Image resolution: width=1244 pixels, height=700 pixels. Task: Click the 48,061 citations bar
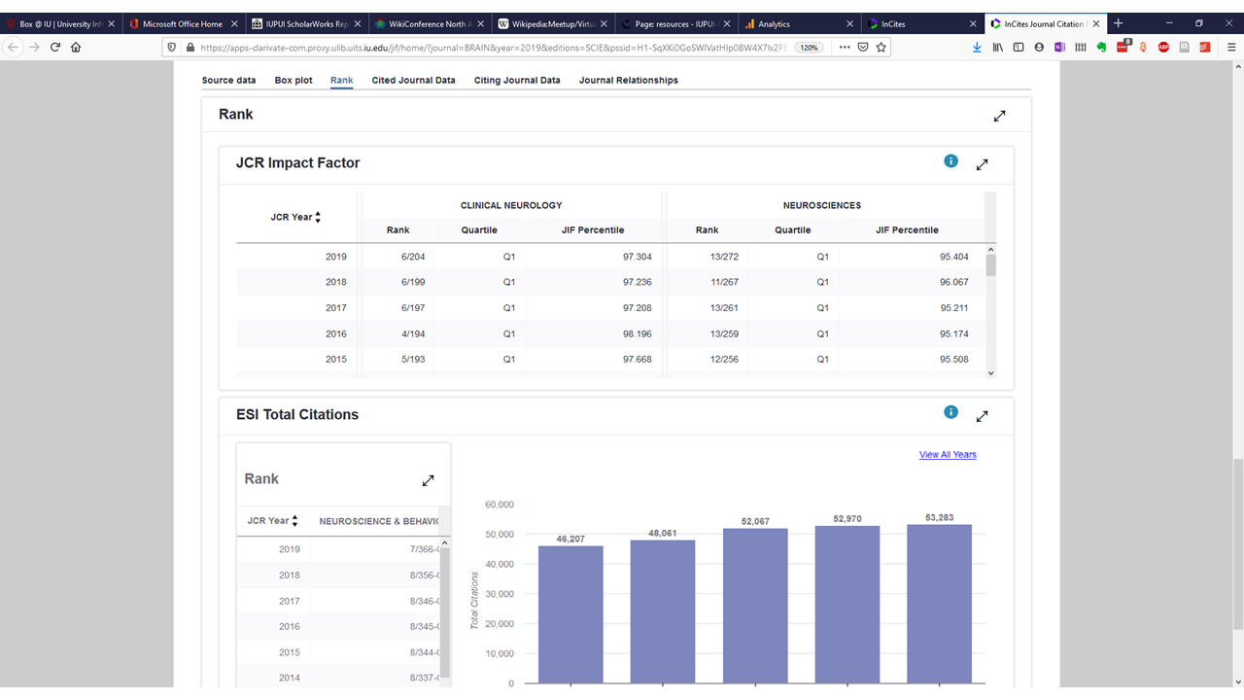pyautogui.click(x=663, y=612)
